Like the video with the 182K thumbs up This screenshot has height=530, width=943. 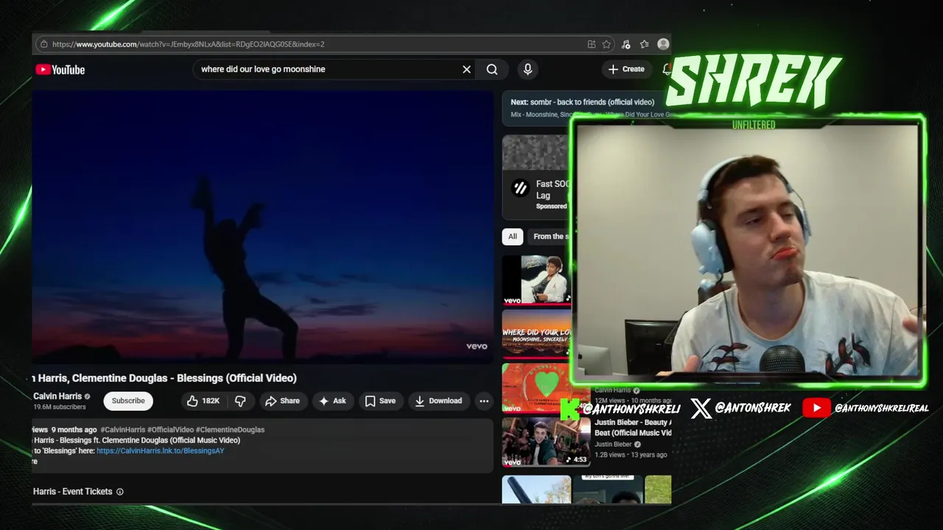tap(203, 401)
